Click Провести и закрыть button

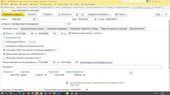13,14
